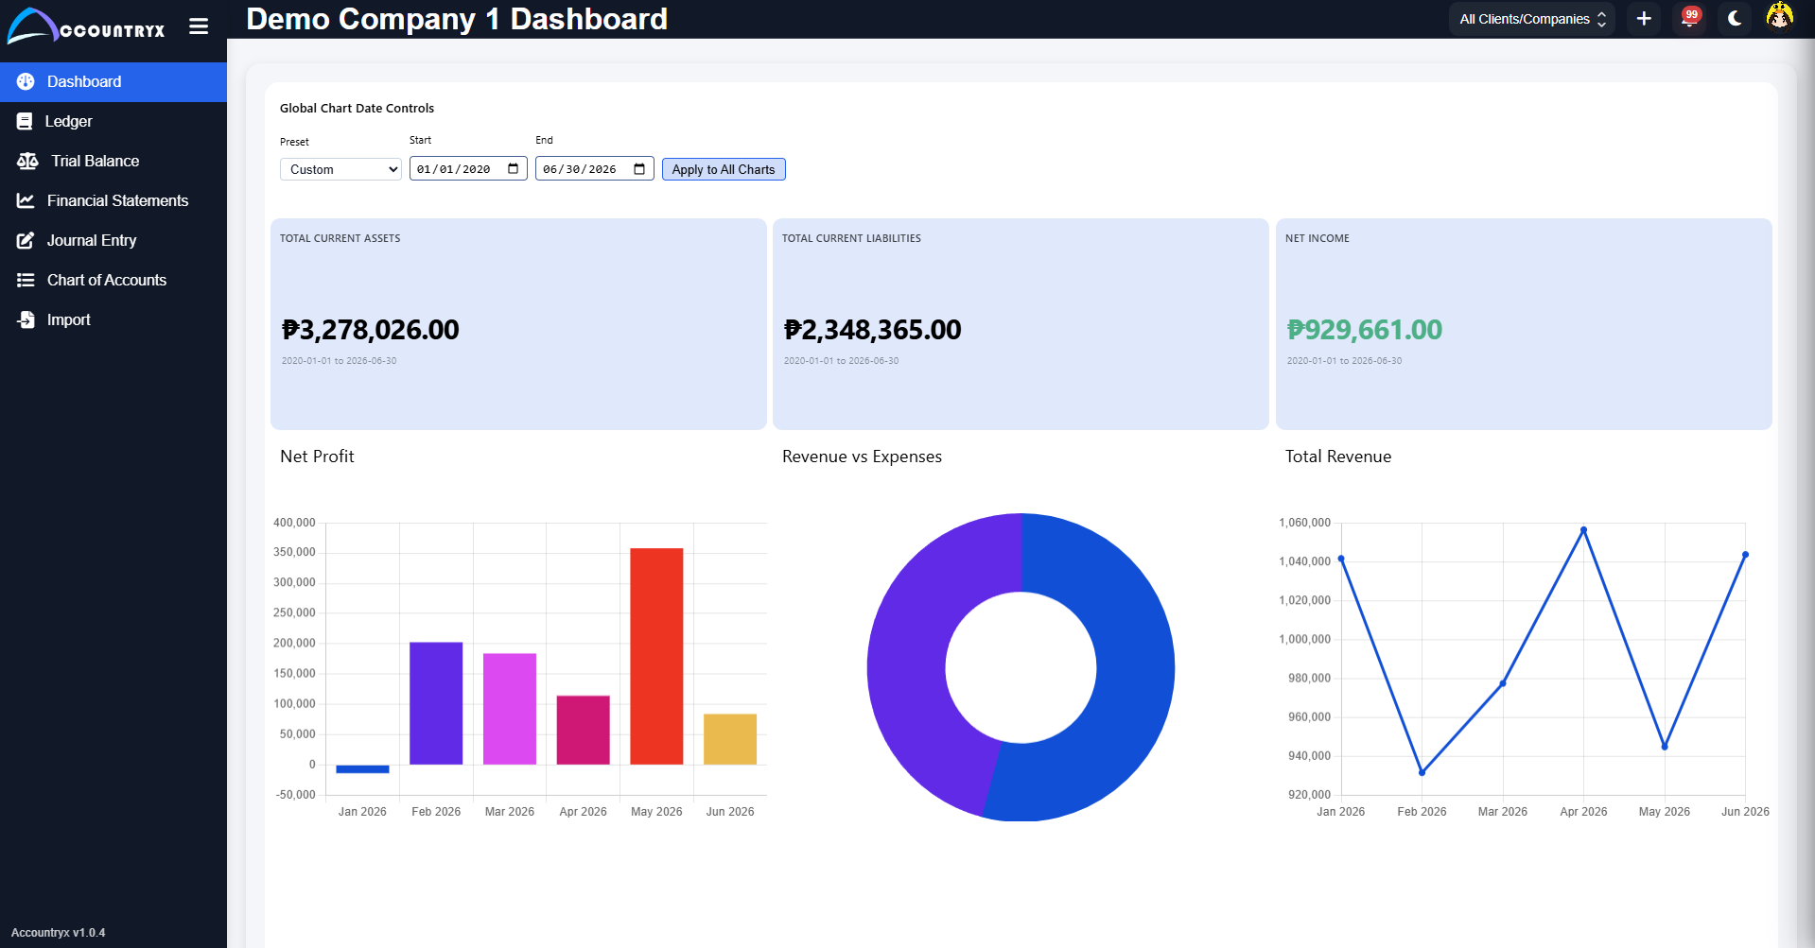The height and width of the screenshot is (948, 1815).
Task: Click the Trial Balance scale icon
Action: (x=27, y=161)
